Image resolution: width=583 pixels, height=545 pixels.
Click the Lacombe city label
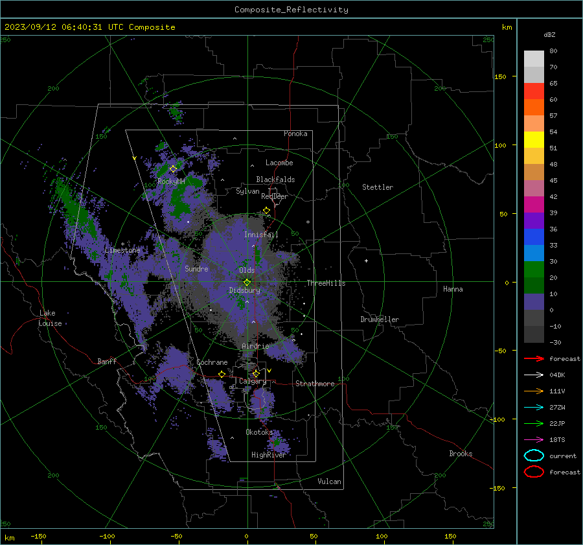[279, 163]
